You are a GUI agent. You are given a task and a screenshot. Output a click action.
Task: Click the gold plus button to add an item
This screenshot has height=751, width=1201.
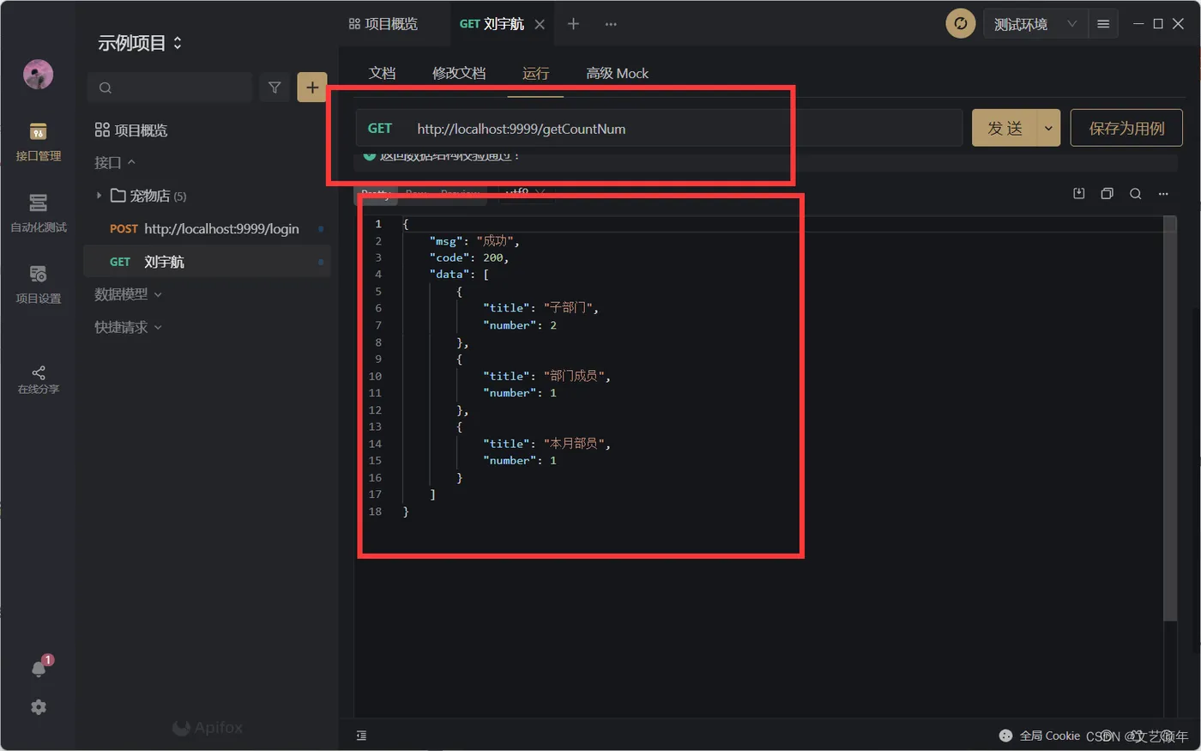[x=312, y=87]
